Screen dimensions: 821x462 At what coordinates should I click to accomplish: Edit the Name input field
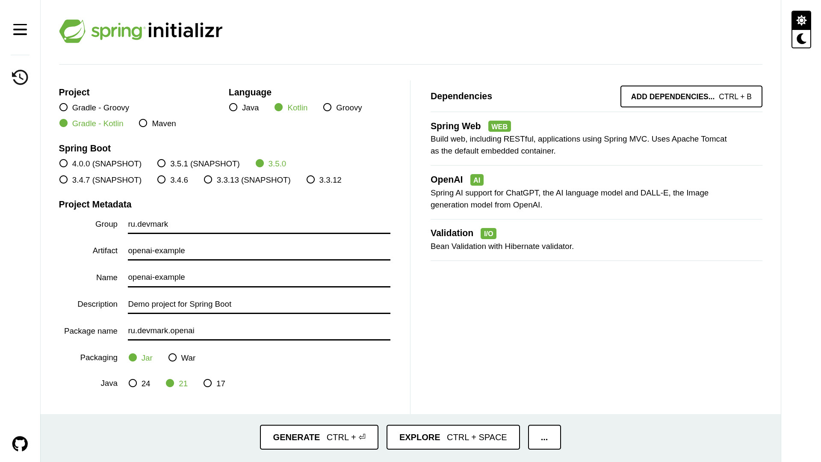(x=259, y=278)
